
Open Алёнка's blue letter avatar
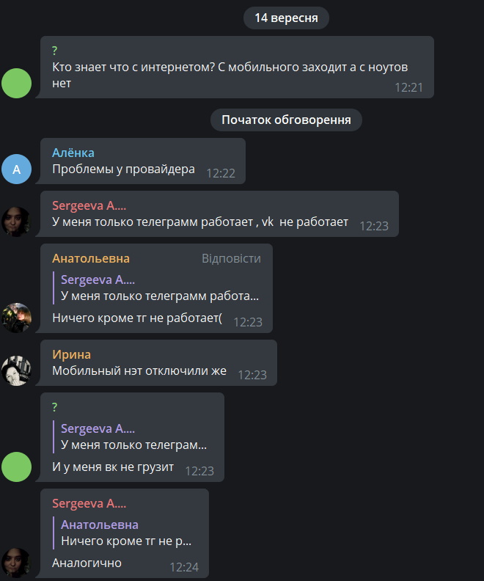16,169
